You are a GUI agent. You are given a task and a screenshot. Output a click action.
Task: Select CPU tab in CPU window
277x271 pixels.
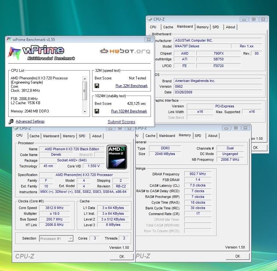pyautogui.click(x=19, y=135)
